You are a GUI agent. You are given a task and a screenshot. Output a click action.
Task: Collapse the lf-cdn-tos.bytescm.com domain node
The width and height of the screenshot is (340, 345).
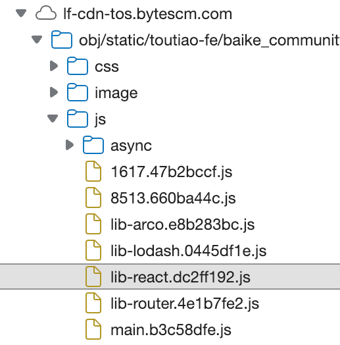tap(21, 13)
